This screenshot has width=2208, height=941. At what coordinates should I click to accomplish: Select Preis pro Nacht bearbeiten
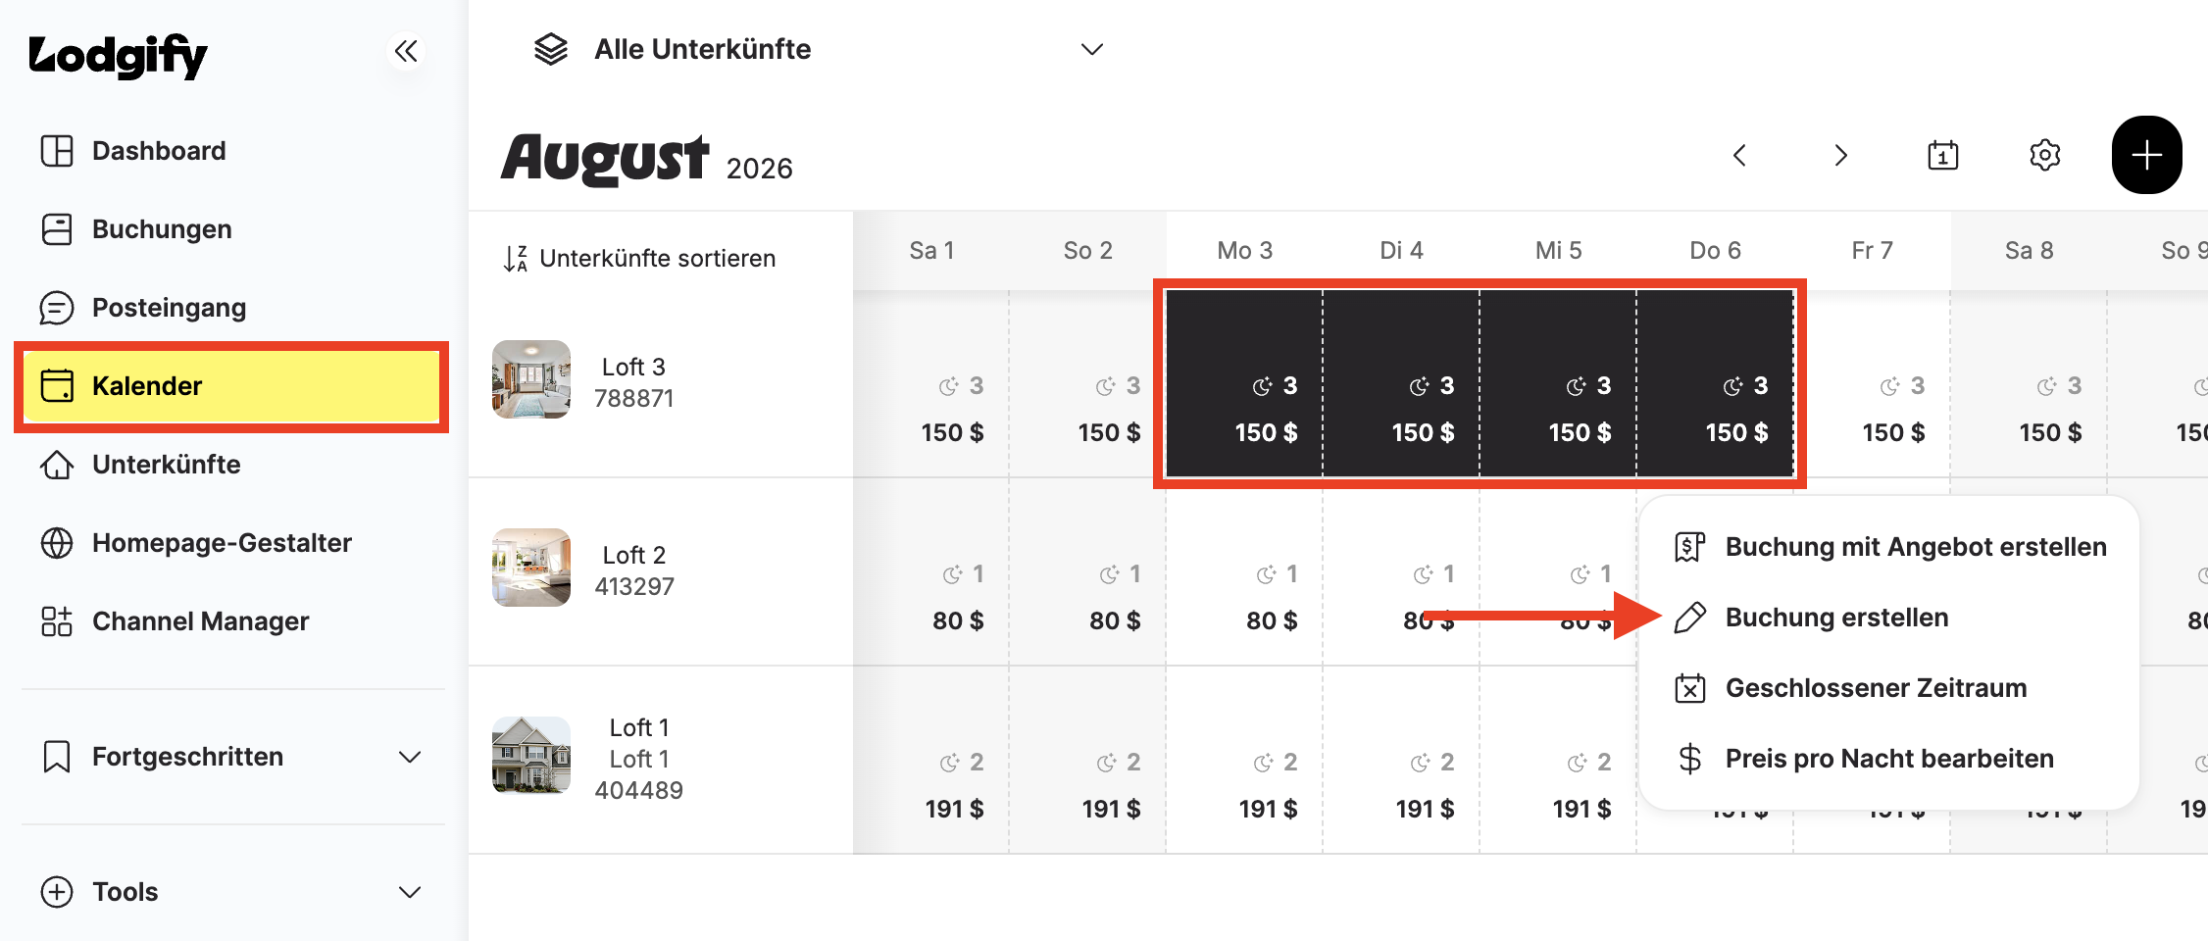pyautogui.click(x=1888, y=759)
